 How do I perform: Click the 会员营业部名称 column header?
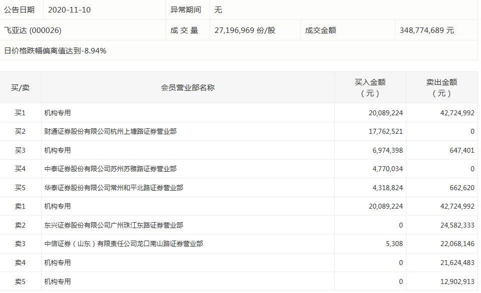pyautogui.click(x=188, y=88)
